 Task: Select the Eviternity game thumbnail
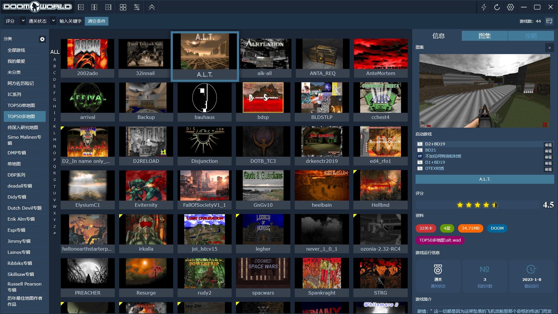(146, 190)
